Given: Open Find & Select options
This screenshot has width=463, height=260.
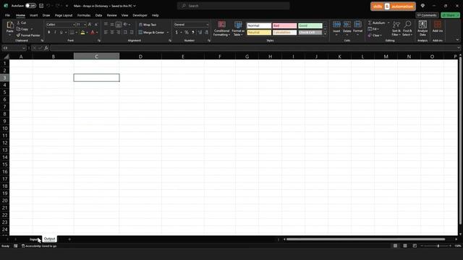Looking at the screenshot, I should (x=407, y=29).
